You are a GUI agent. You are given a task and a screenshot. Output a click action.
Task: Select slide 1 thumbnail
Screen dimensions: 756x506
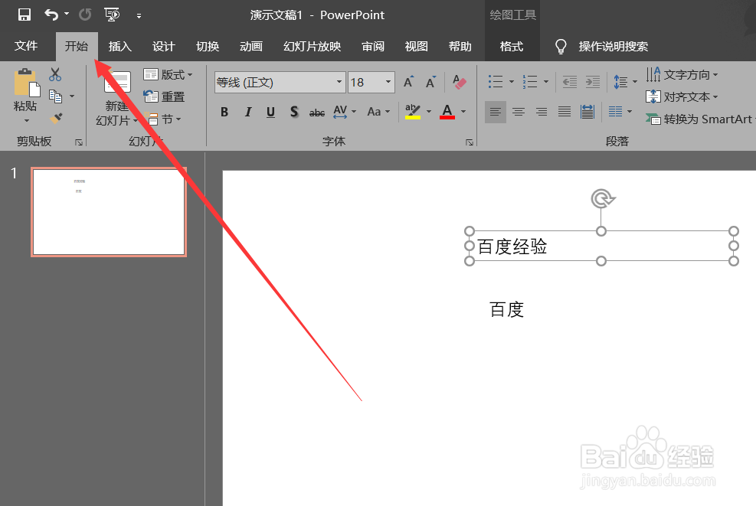pos(109,211)
